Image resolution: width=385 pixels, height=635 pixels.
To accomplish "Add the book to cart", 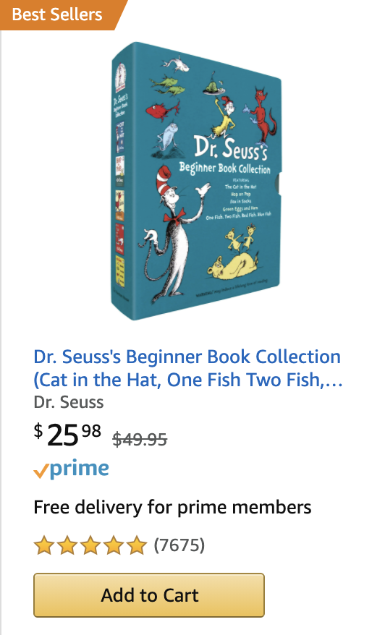I will tap(149, 595).
